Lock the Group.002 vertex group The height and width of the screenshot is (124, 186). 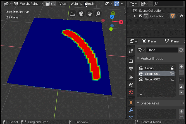[172, 79]
